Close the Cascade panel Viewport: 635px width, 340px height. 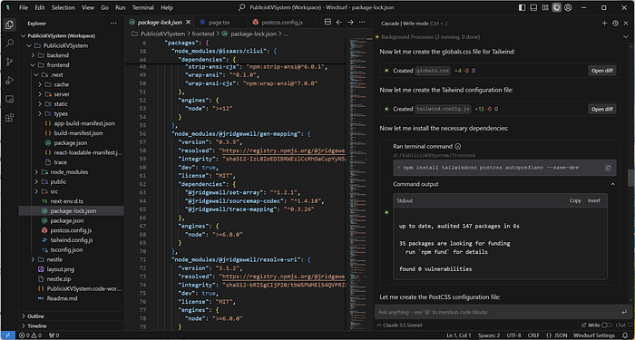click(626, 24)
